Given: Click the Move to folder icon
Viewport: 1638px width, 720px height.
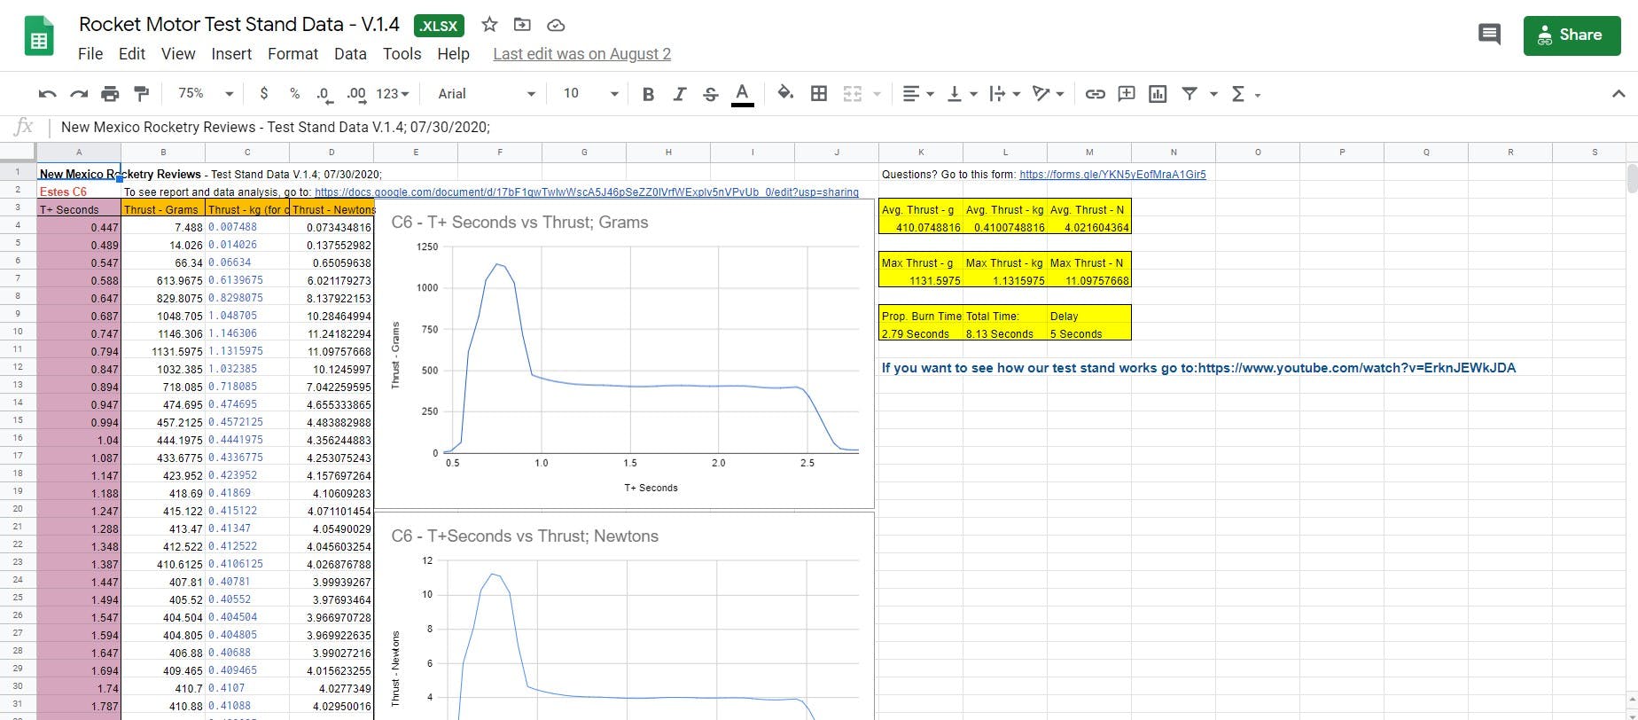Looking at the screenshot, I should pos(522,25).
